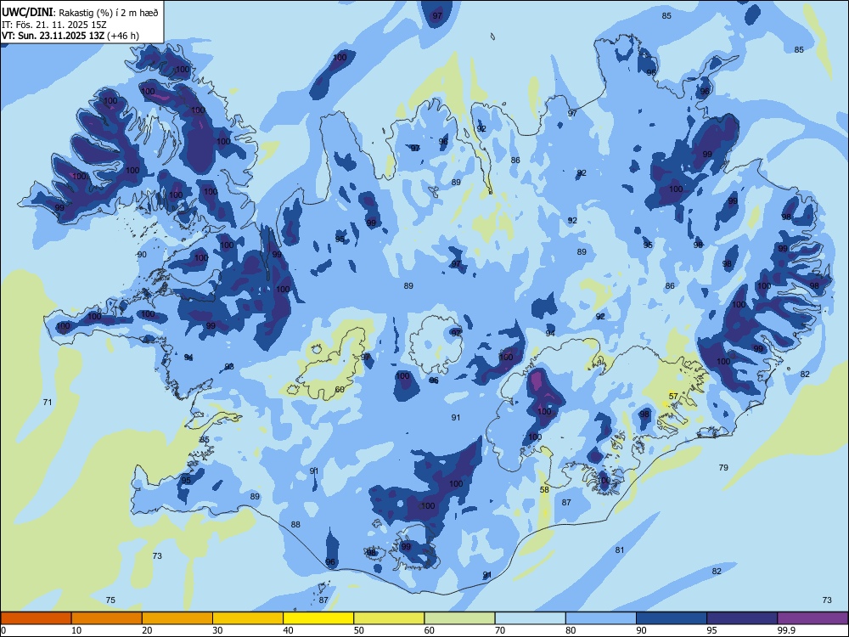
Task: Select the bright yellow 40–50 legend swatch
Action: click(318, 618)
